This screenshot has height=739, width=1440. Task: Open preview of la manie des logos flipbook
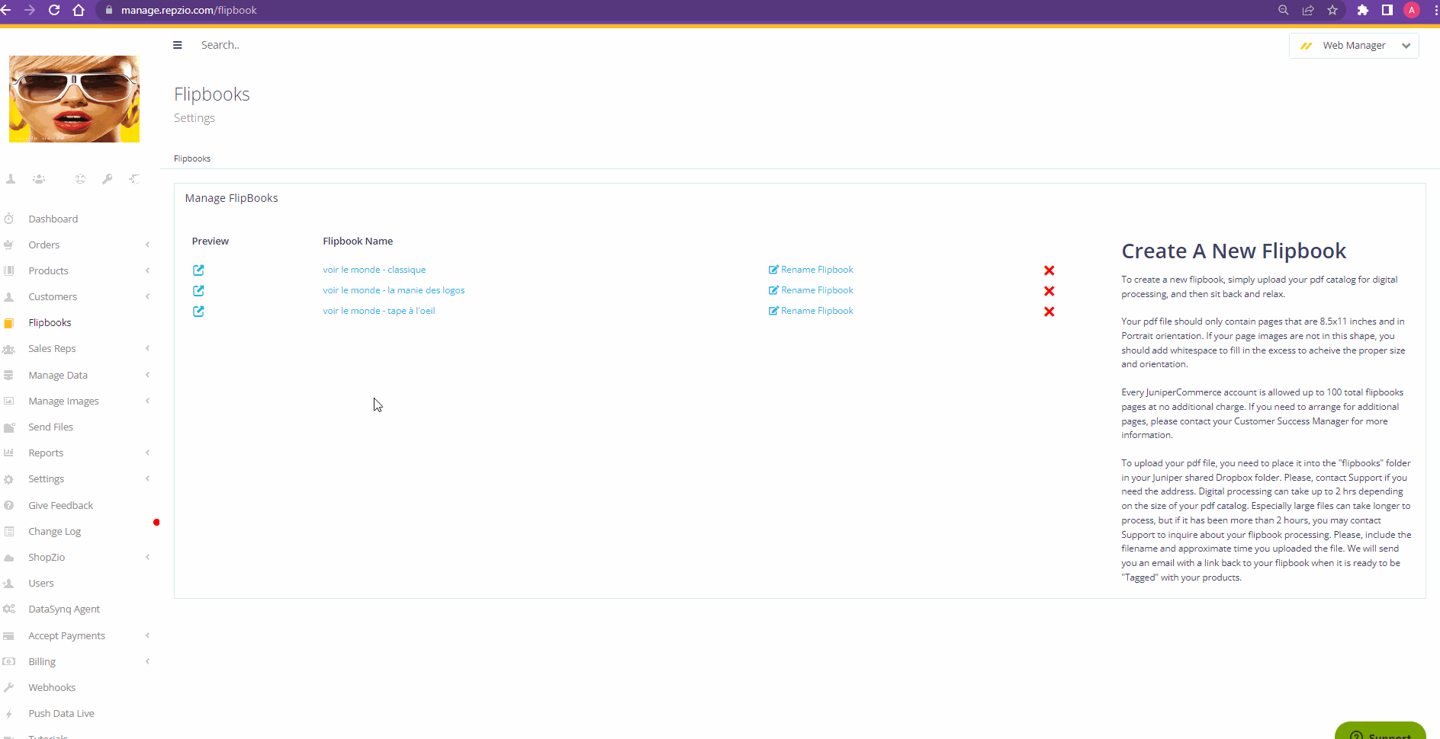(198, 290)
